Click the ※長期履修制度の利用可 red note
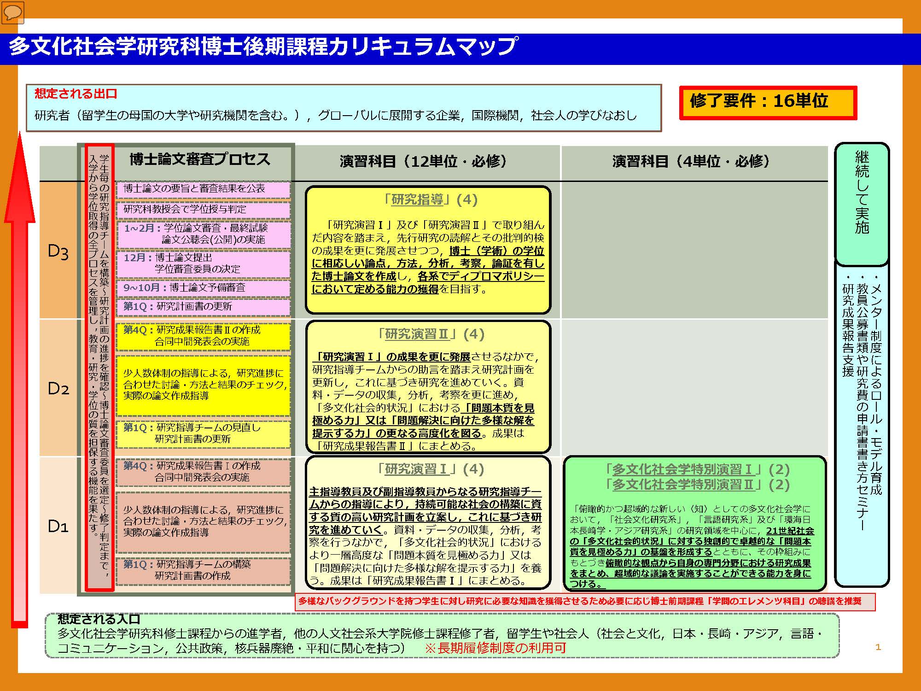The width and height of the screenshot is (921, 691). [495, 648]
